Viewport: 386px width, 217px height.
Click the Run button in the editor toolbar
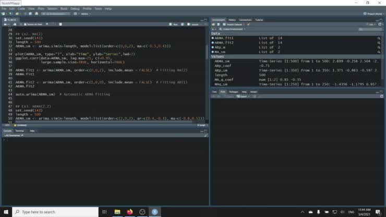click(174, 25)
